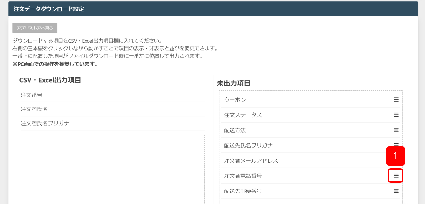This screenshot has height=204, width=425.
Task: Select the 注文番号 output item
Action: pyautogui.click(x=113, y=95)
